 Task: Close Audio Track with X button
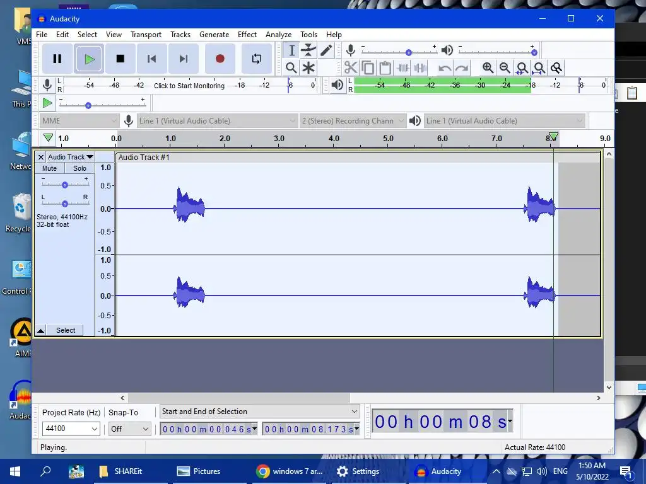click(40, 157)
